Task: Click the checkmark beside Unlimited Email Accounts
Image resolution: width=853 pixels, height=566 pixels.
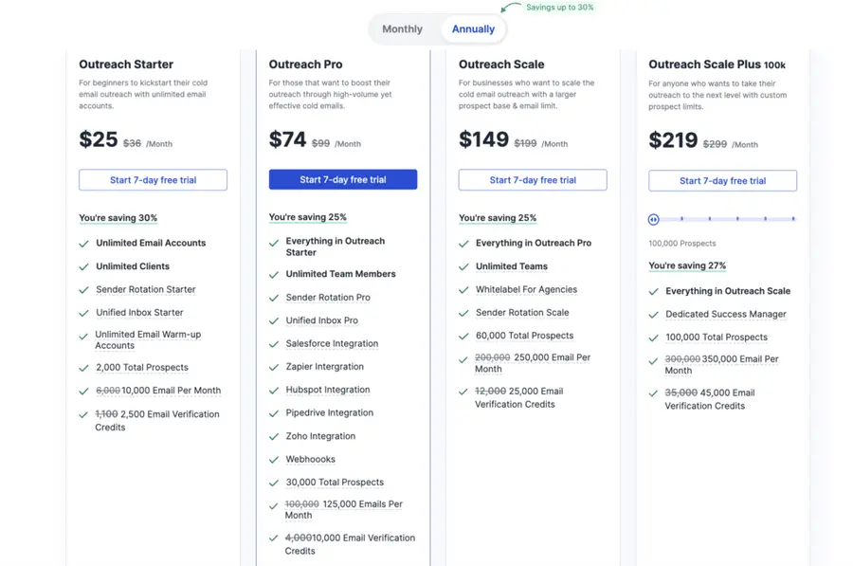Action: (83, 243)
